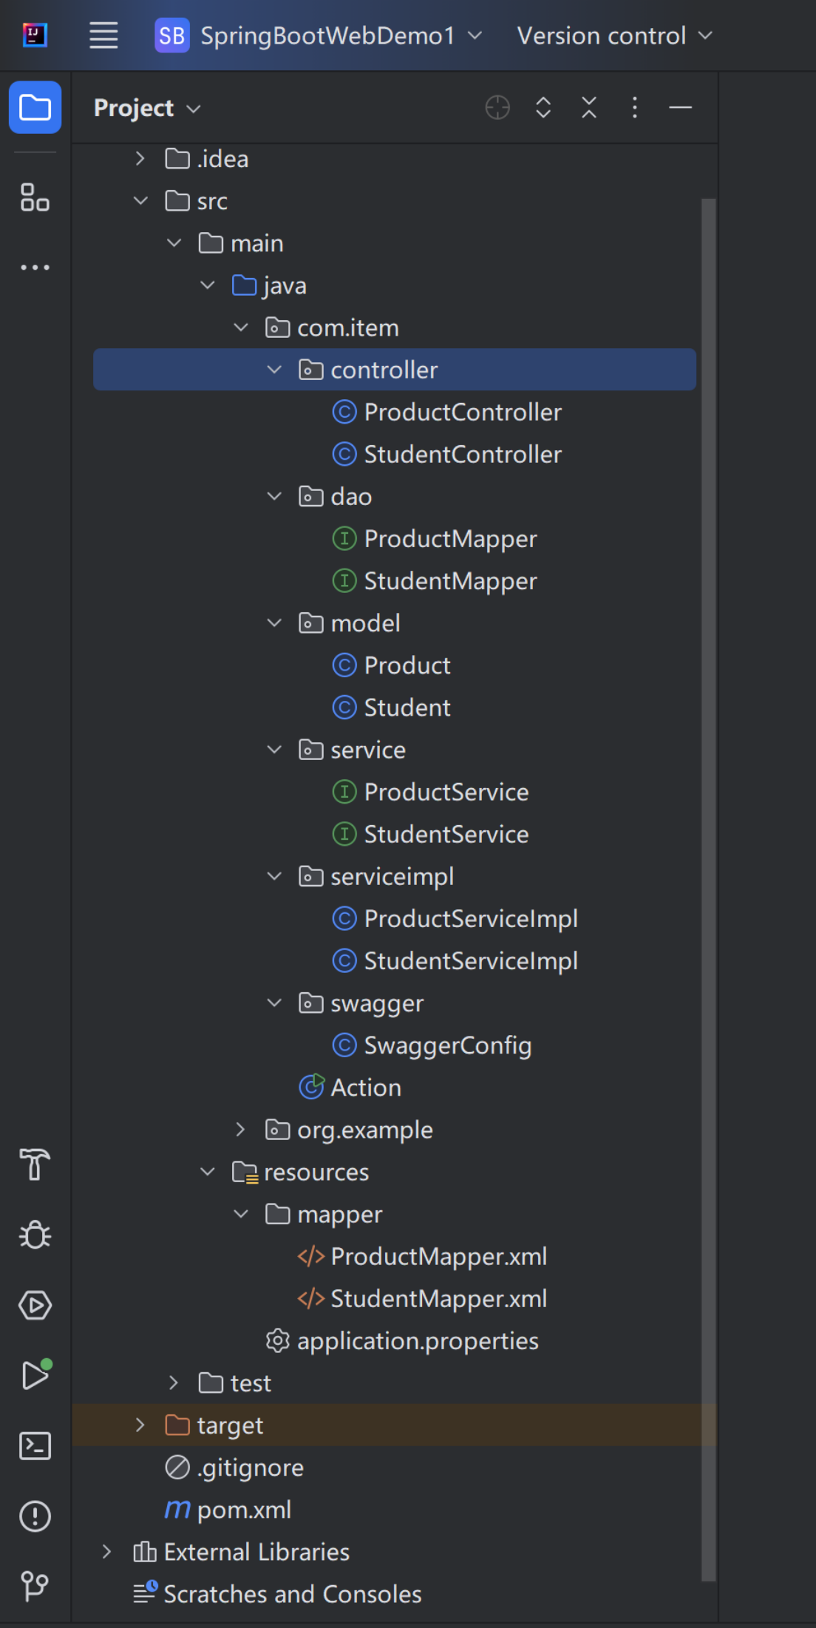Collapse the model package

(274, 623)
